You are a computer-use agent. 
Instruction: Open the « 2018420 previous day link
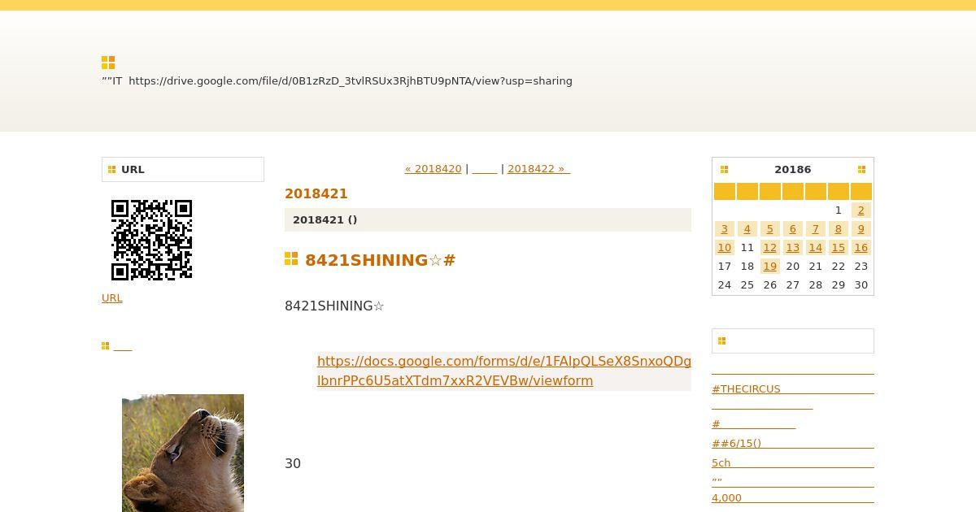[x=434, y=169]
